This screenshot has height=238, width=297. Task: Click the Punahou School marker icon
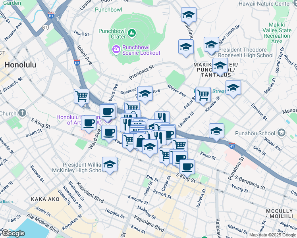(281, 133)
